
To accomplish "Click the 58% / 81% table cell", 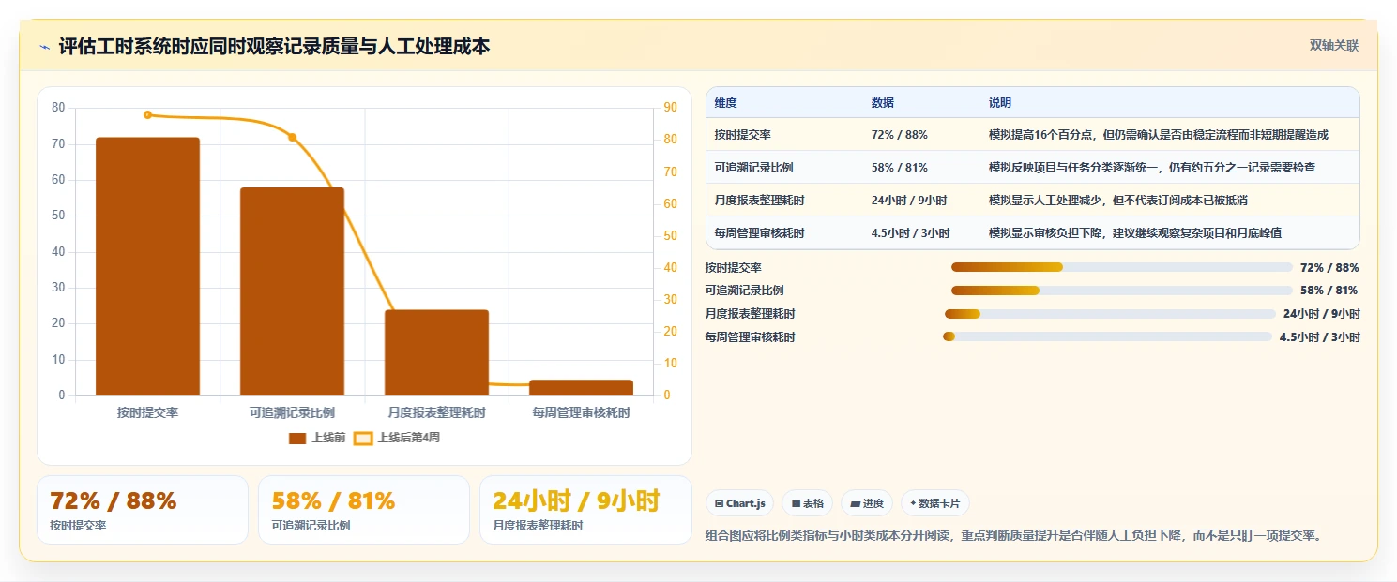I will click(x=900, y=168).
